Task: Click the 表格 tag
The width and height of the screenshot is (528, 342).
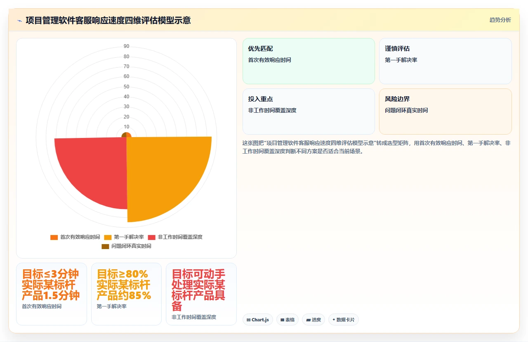Action: coord(288,320)
